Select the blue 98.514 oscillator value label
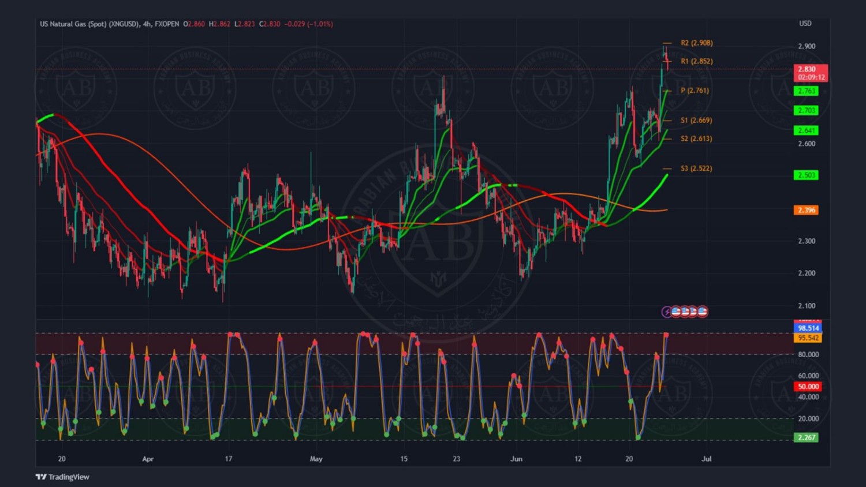The width and height of the screenshot is (866, 487). click(x=808, y=328)
